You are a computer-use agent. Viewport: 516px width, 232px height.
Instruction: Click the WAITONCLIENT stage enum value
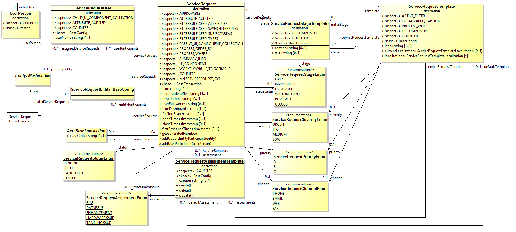click(x=287, y=94)
